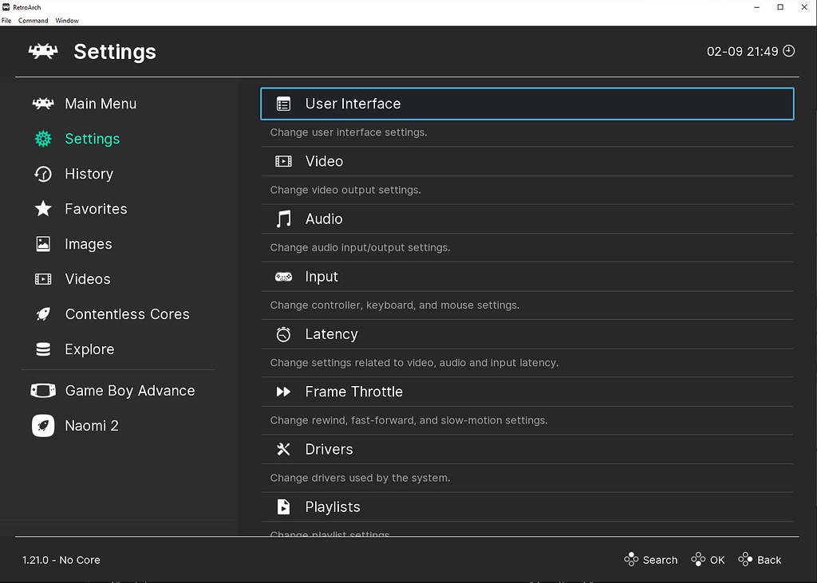Click the Videos film icon in sidebar
Image resolution: width=817 pixels, height=583 pixels.
(x=43, y=279)
